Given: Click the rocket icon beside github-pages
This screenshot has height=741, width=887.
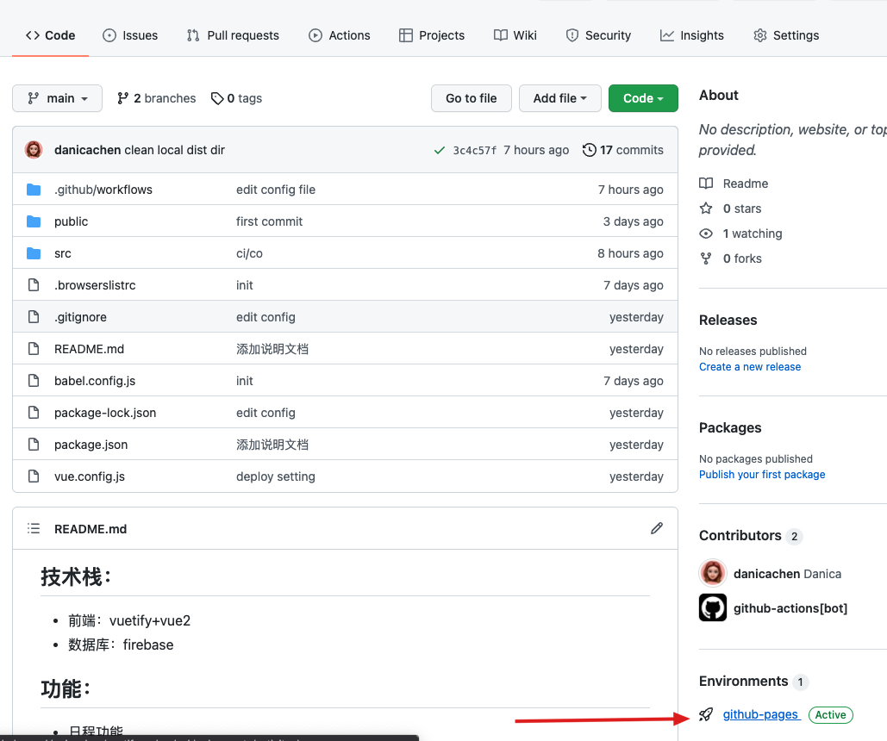Looking at the screenshot, I should [x=706, y=714].
